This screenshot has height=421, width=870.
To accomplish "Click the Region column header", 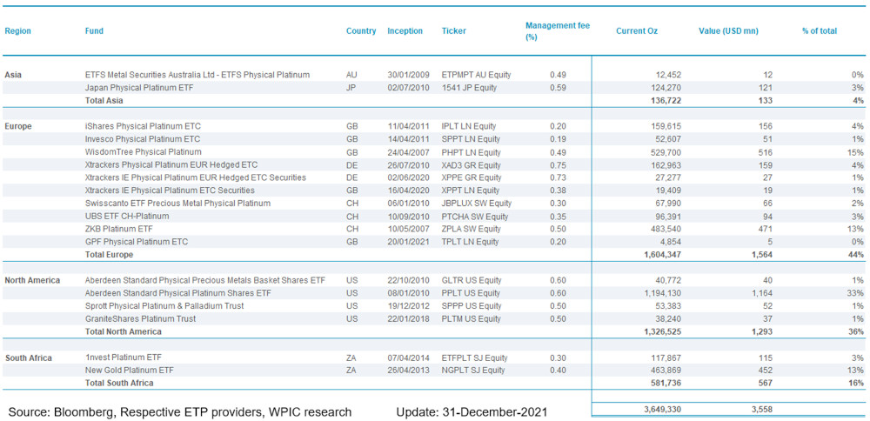I will pyautogui.click(x=17, y=31).
